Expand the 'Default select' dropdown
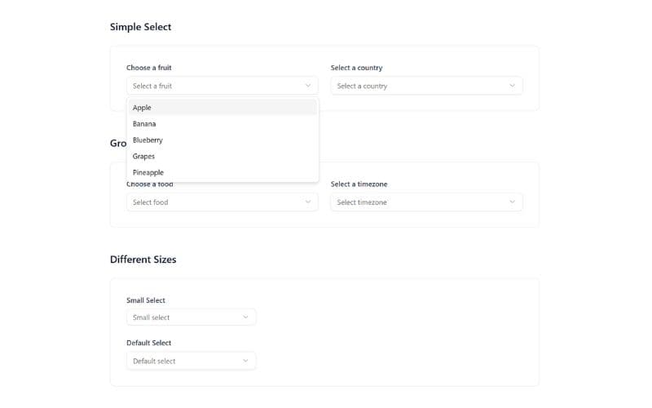The image size is (652, 408). pos(190,361)
